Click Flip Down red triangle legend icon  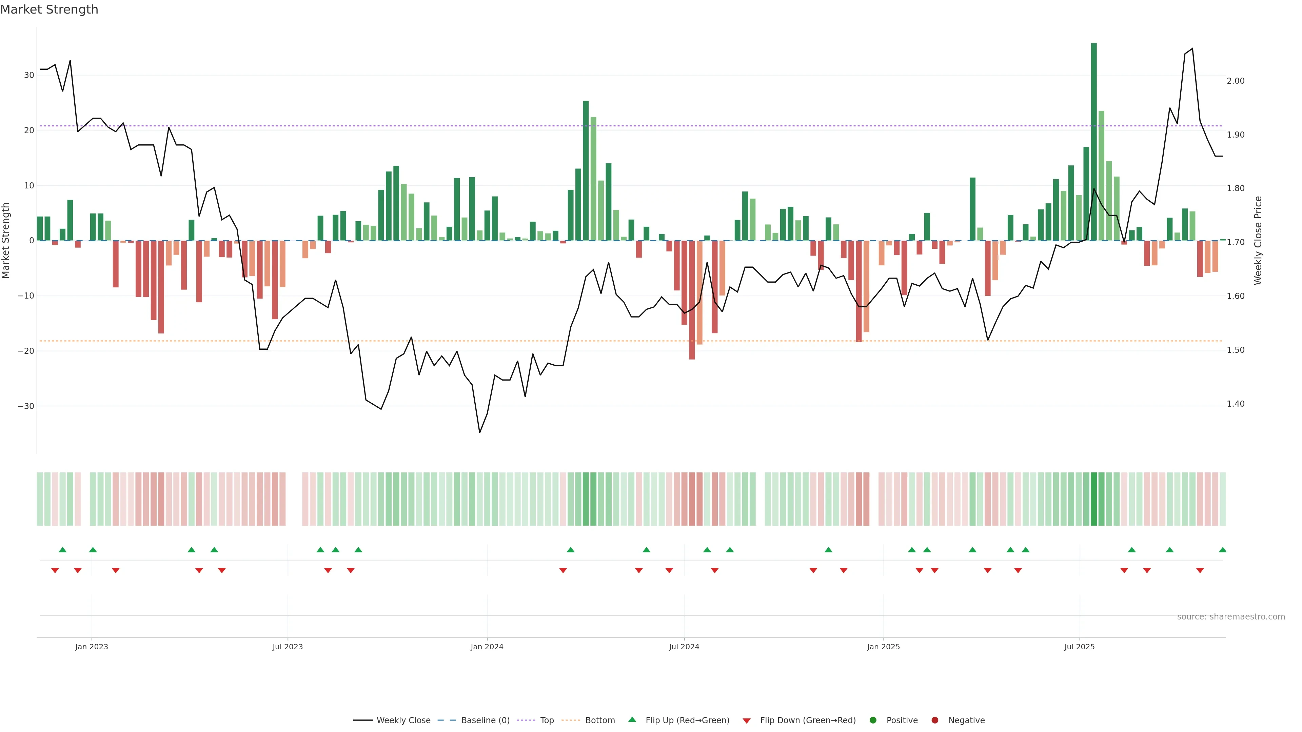coord(747,721)
